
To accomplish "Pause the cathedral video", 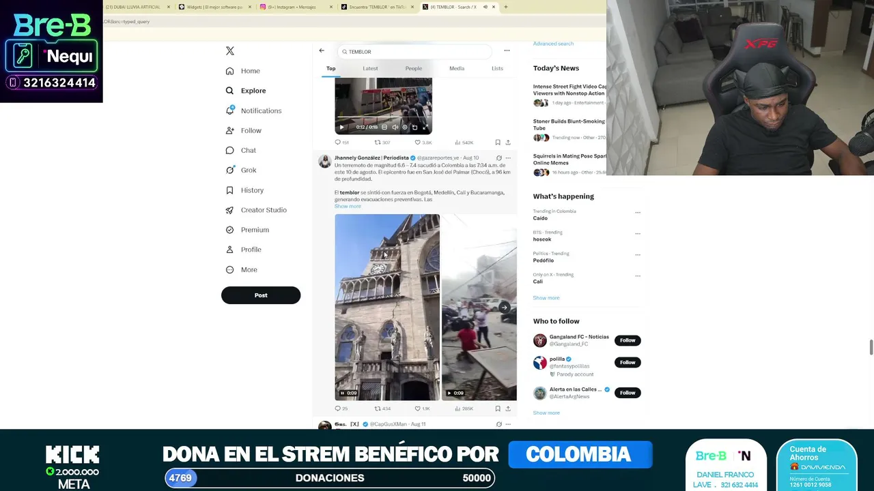I will (343, 393).
